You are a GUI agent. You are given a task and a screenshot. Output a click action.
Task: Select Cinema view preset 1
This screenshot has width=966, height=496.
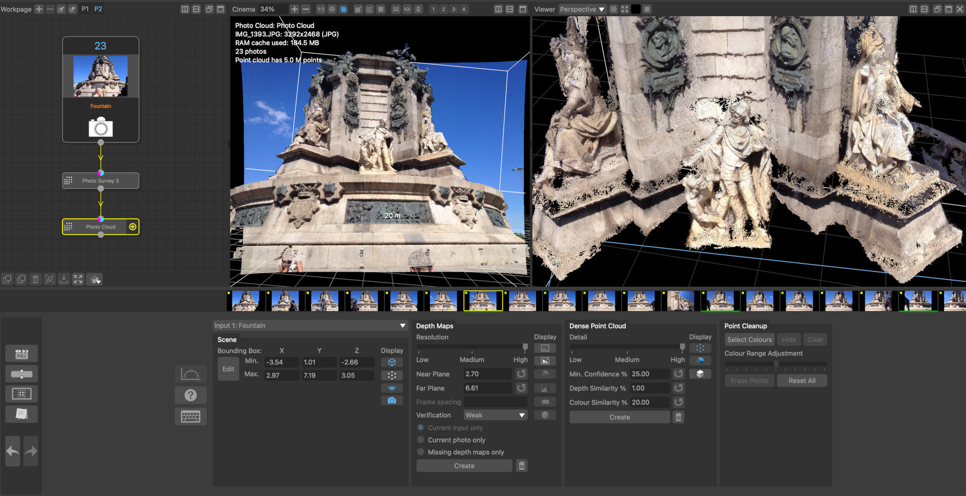pyautogui.click(x=433, y=9)
